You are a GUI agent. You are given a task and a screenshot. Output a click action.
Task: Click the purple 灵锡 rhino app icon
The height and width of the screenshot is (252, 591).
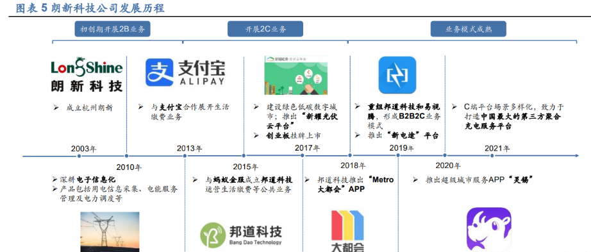488,230
